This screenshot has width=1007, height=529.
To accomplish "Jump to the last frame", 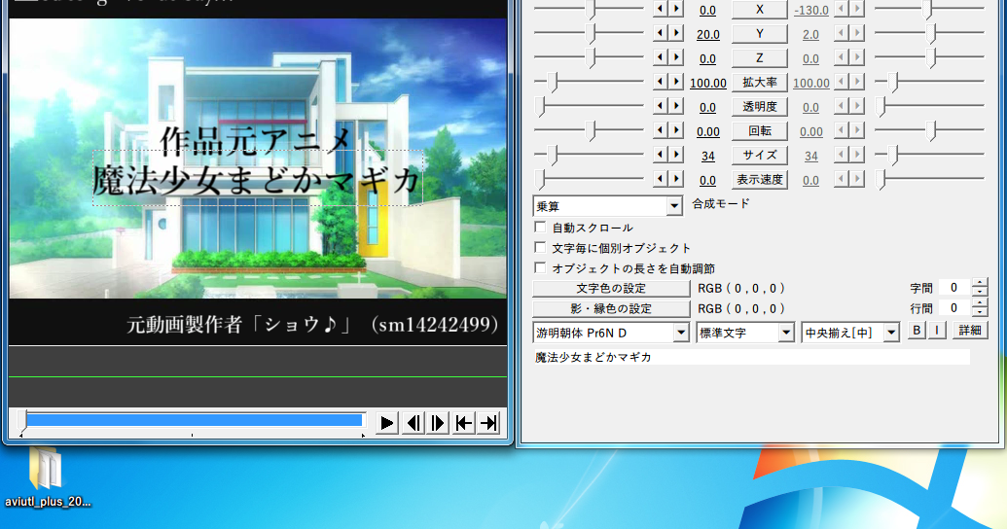I will (x=488, y=423).
